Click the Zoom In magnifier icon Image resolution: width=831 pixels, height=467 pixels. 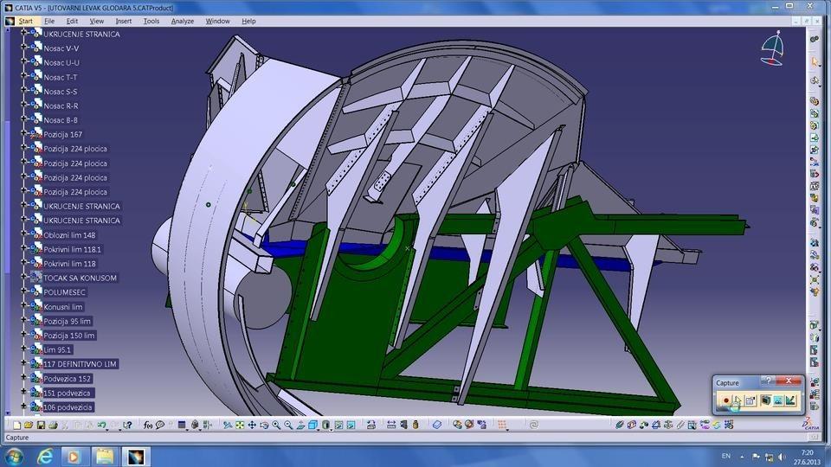(276, 425)
